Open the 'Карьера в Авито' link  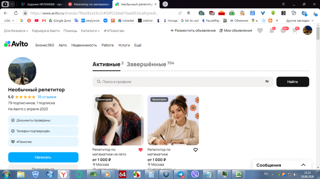click(x=46, y=31)
